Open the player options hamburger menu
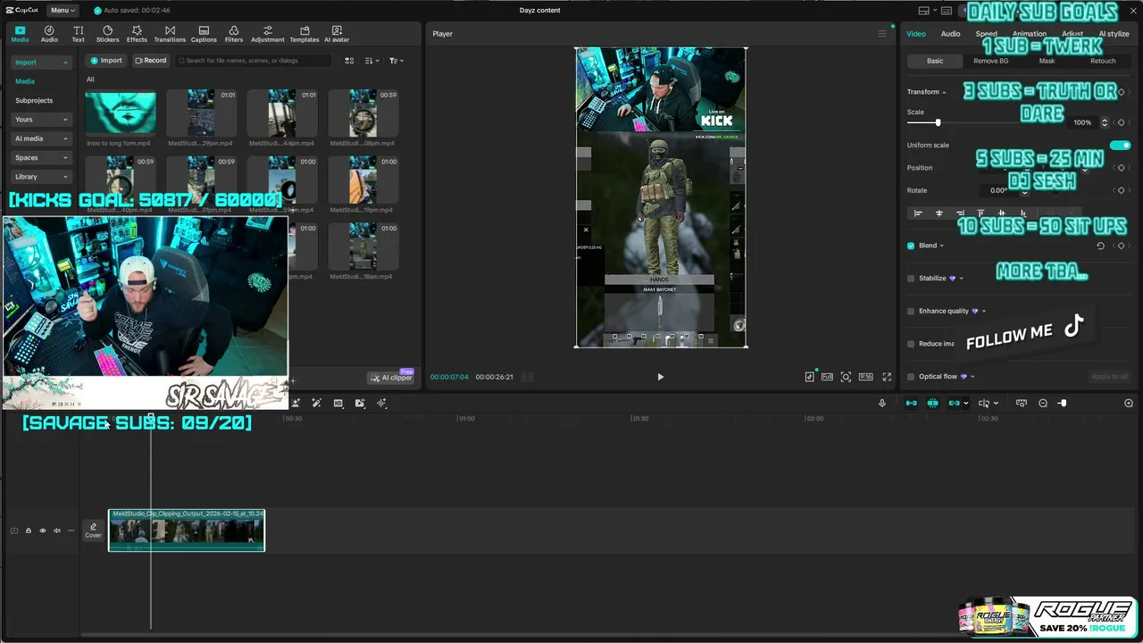1143x643 pixels. click(x=882, y=34)
